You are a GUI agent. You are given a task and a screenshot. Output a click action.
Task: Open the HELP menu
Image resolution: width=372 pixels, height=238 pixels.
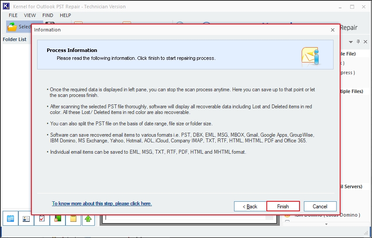tap(65, 15)
